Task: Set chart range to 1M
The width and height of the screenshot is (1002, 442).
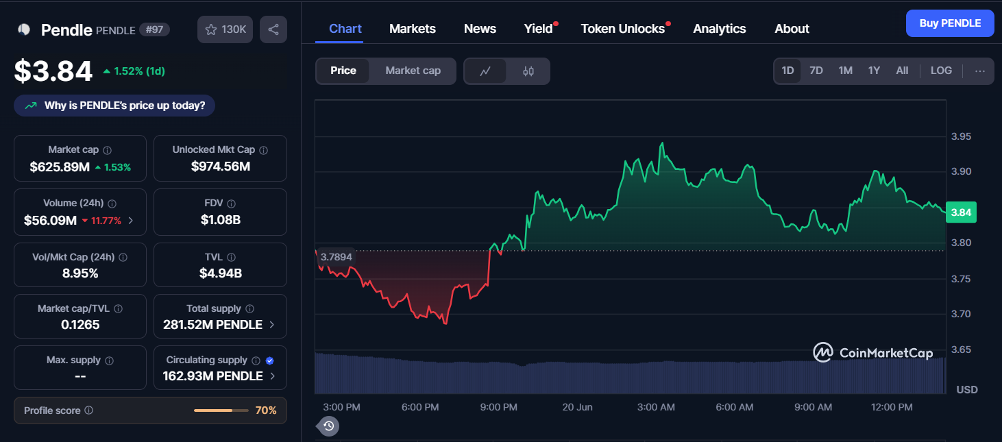Action: pos(846,71)
